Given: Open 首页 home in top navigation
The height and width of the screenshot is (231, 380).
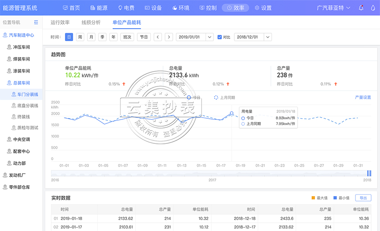Looking at the screenshot, I should pos(71,8).
